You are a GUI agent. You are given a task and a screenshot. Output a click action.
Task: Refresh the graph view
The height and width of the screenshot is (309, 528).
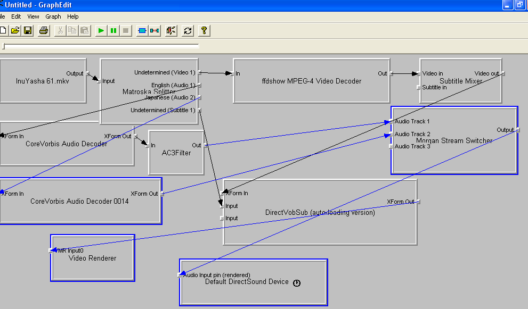(x=188, y=31)
